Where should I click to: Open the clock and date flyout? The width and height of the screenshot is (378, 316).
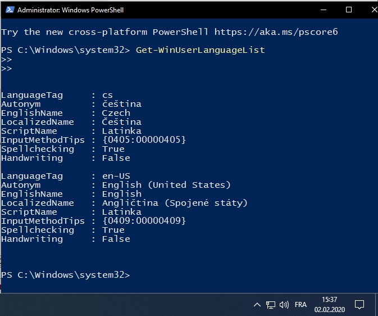(x=330, y=305)
